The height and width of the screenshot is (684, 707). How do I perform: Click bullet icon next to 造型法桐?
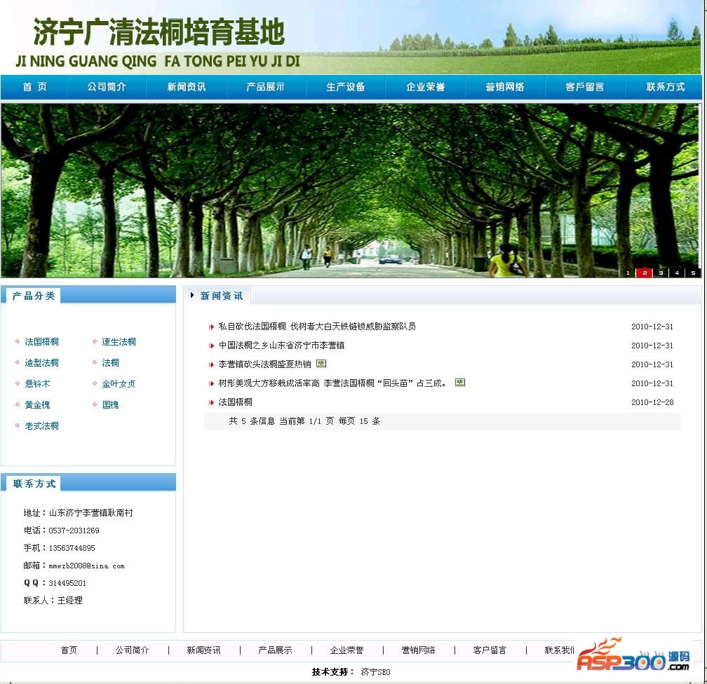[18, 362]
